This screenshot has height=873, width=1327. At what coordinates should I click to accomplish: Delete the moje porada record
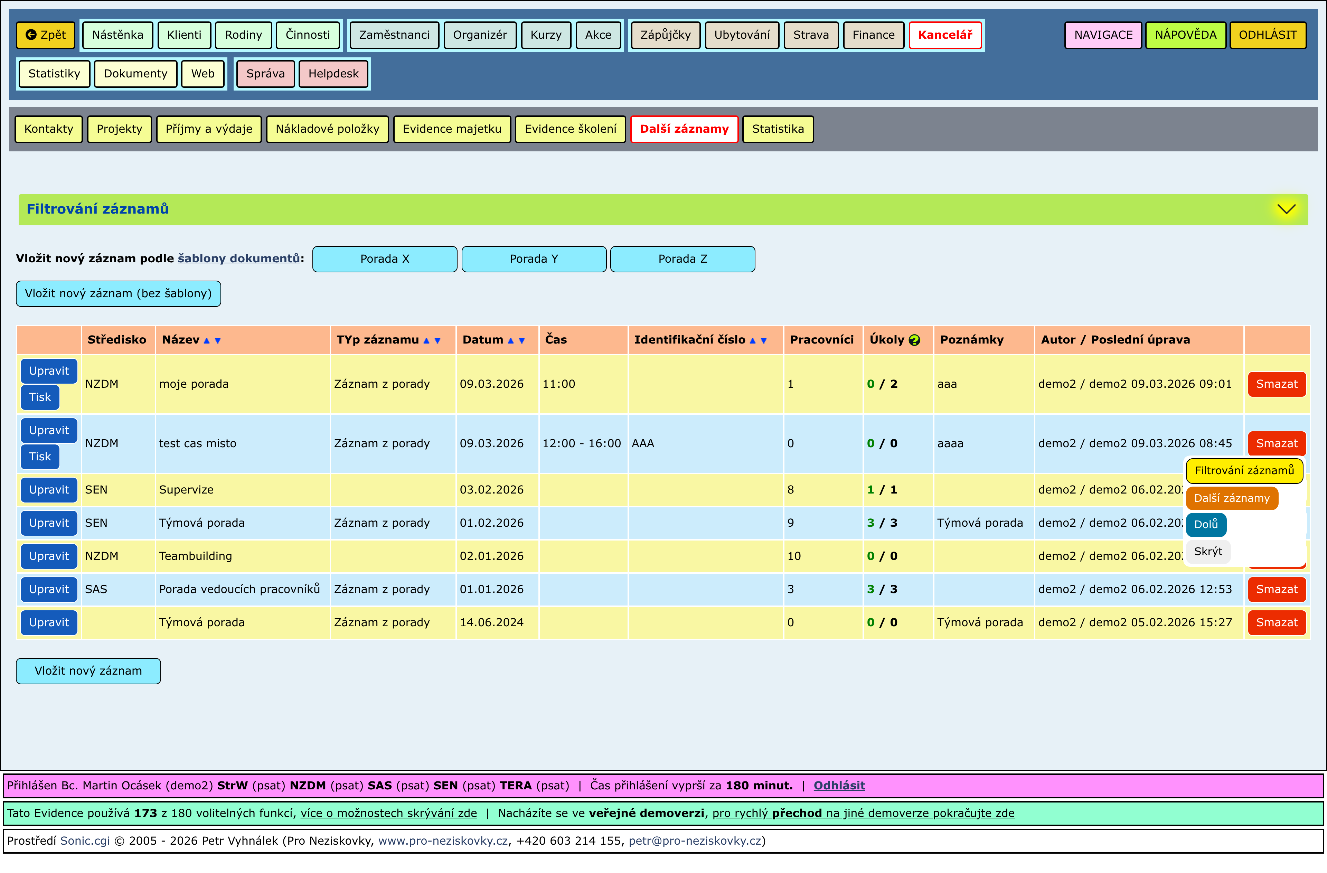(1276, 384)
